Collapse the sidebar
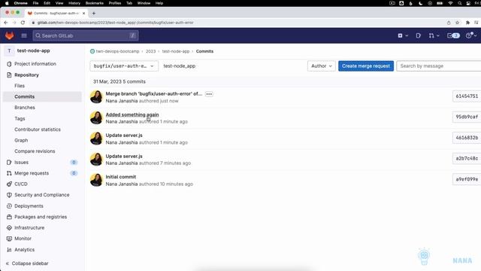Image resolution: width=481 pixels, height=271 pixels. click(27, 263)
